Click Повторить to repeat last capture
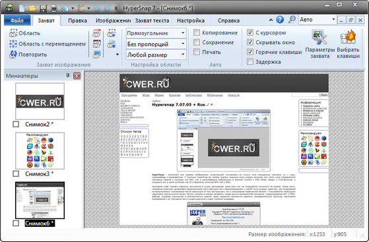The height and width of the screenshot is (242, 369). [28, 54]
